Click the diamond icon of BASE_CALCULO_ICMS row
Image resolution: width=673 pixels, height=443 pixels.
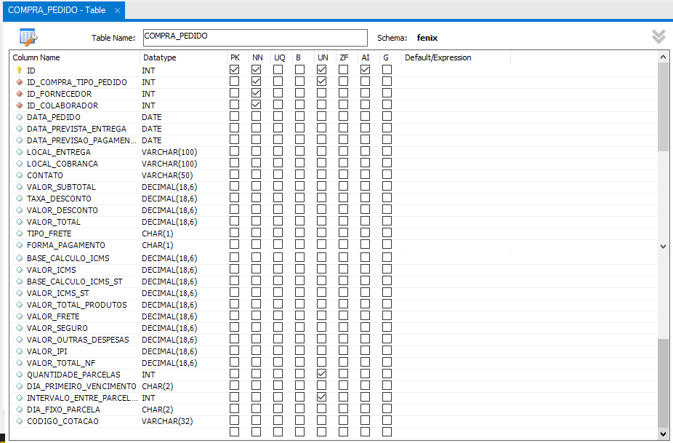coord(20,258)
